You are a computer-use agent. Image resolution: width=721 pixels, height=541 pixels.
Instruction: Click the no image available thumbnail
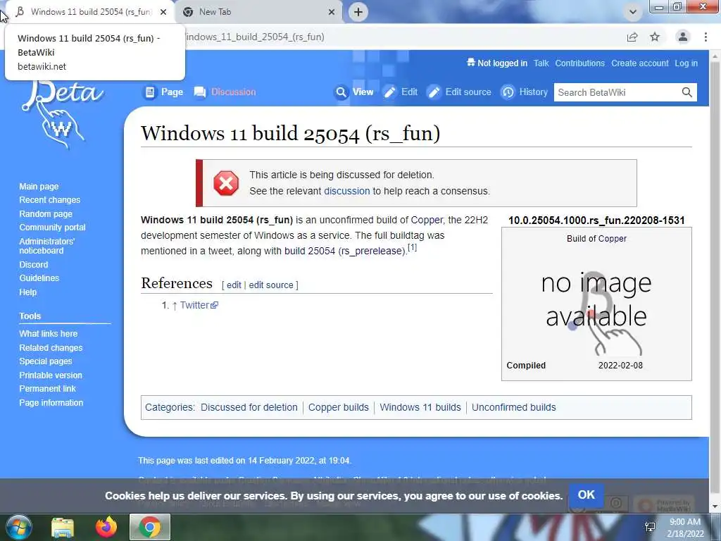(x=596, y=312)
